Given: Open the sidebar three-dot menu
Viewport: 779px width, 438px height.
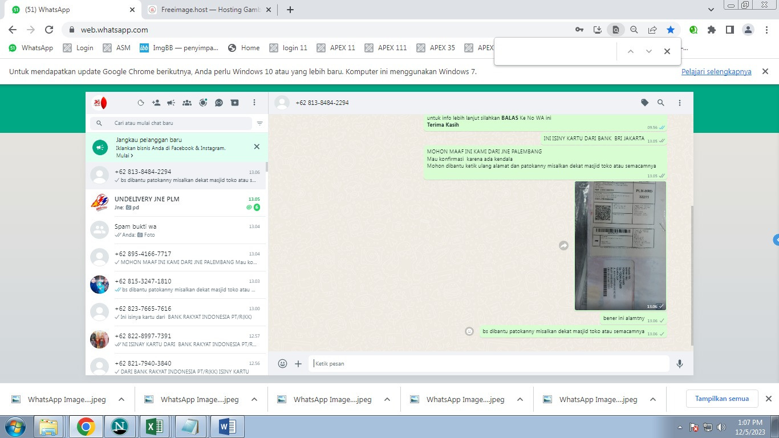Looking at the screenshot, I should tap(254, 103).
